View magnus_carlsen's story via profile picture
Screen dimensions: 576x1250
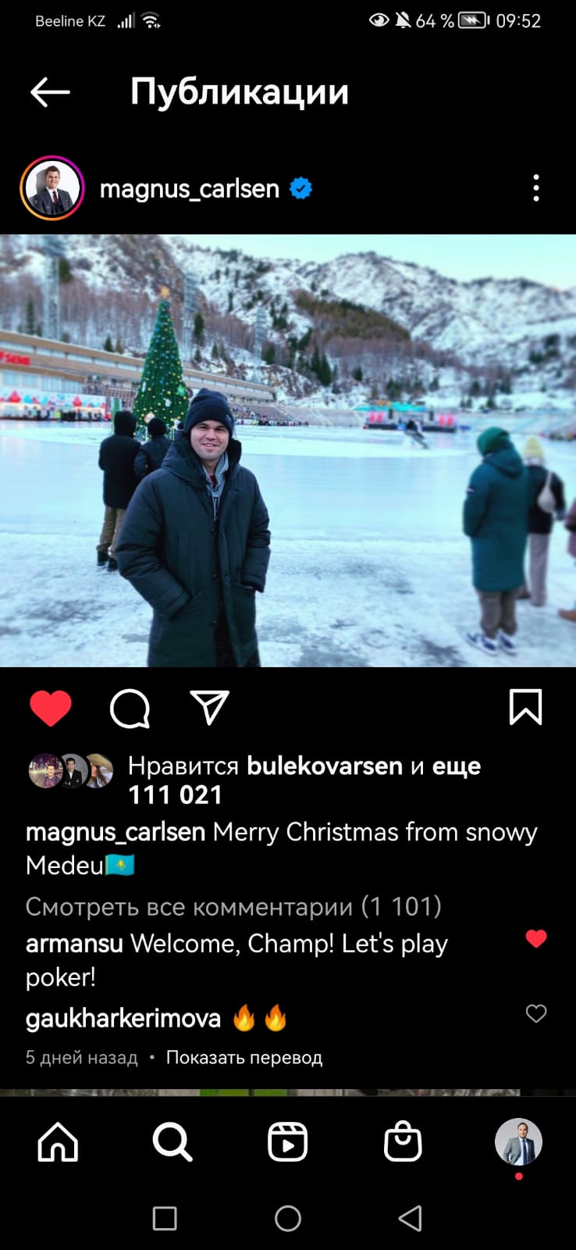click(x=52, y=188)
